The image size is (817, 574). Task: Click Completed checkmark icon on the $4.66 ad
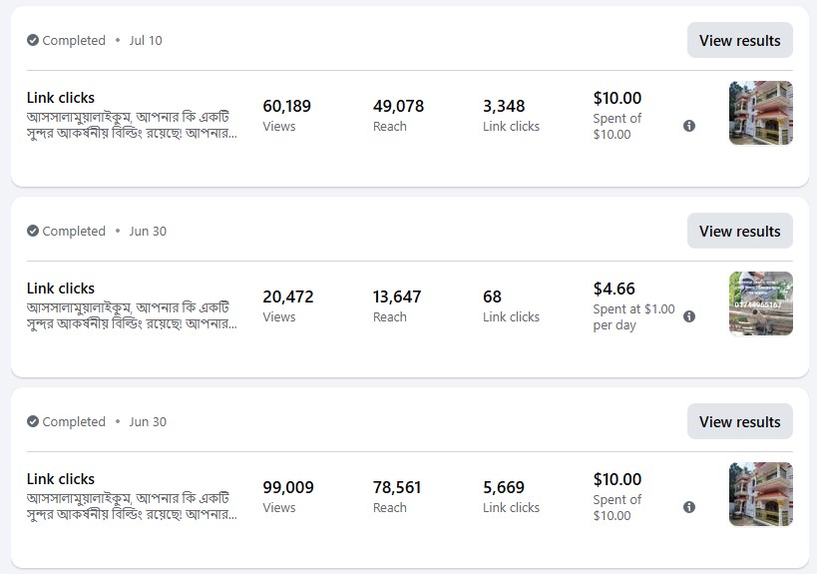(33, 231)
